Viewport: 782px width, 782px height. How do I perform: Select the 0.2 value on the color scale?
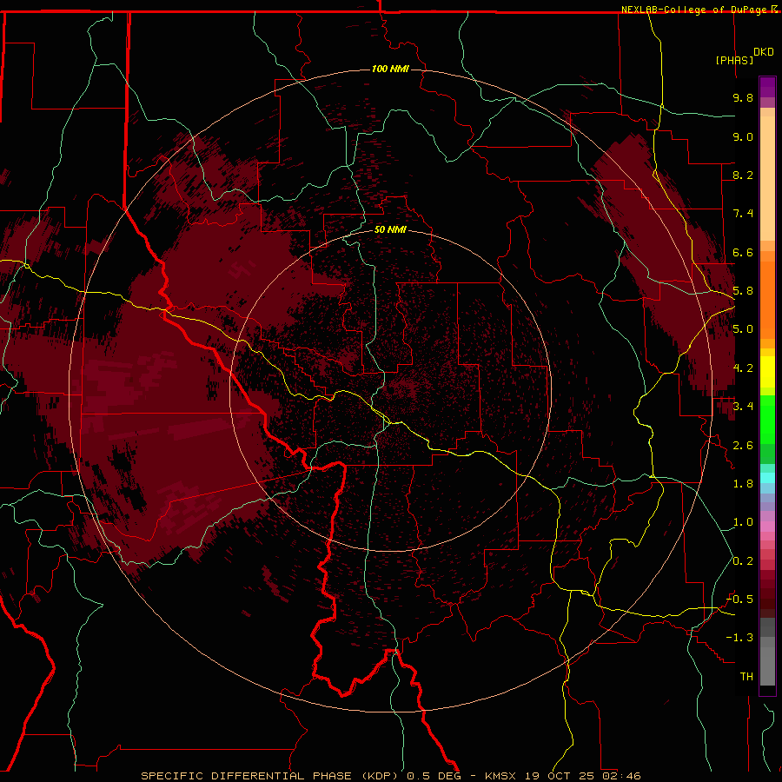point(743,561)
